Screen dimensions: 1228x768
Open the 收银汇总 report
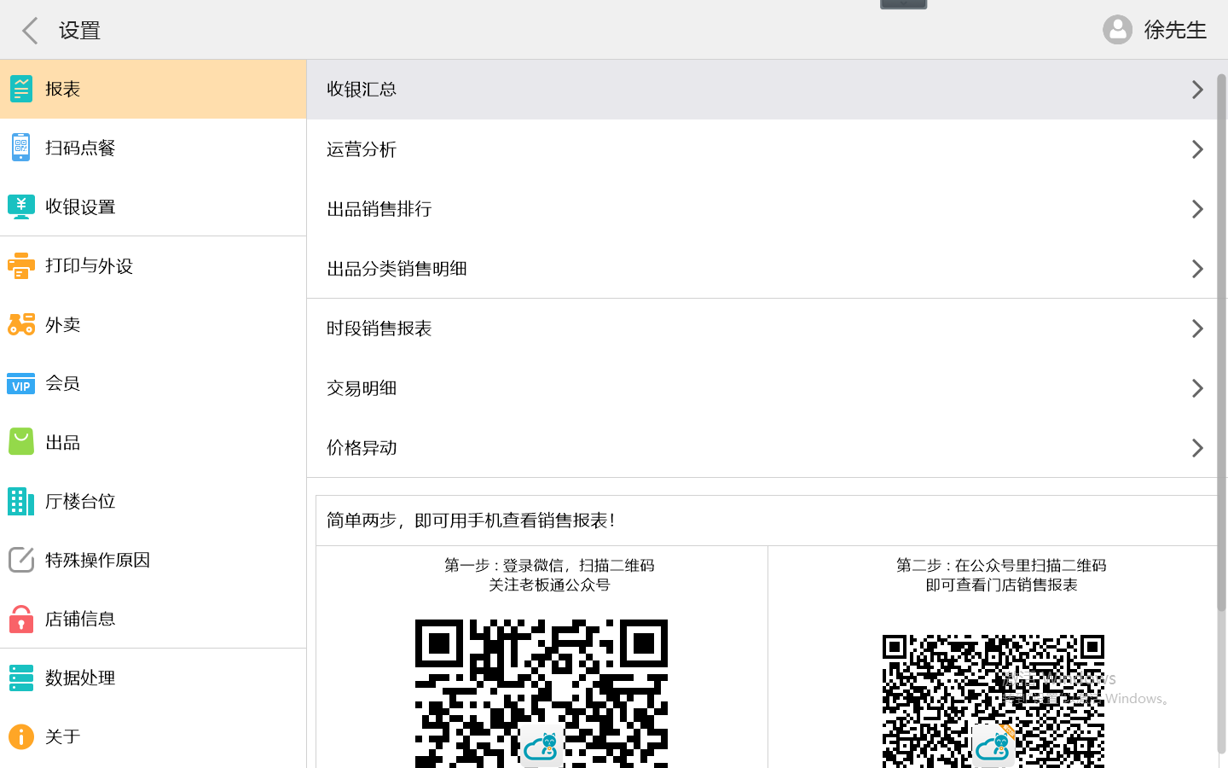click(x=762, y=90)
